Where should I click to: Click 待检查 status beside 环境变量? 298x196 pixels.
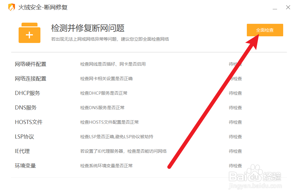(235, 166)
